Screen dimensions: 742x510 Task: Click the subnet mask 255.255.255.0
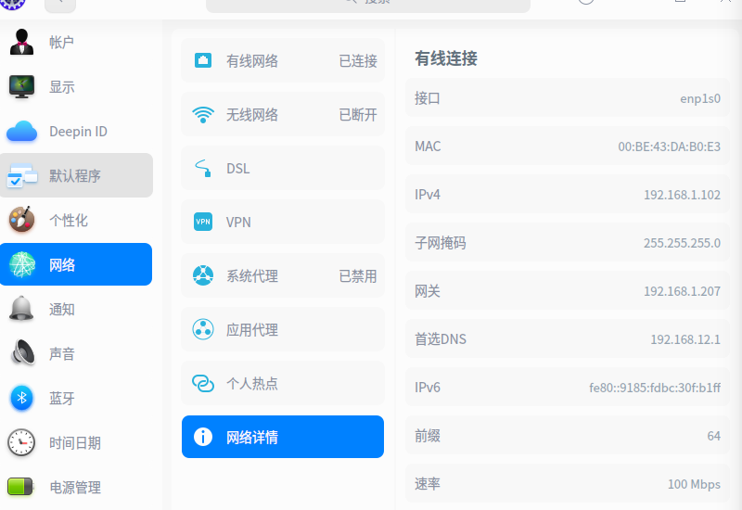[x=682, y=243]
